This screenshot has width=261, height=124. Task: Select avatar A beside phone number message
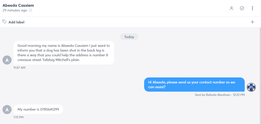[7, 110]
